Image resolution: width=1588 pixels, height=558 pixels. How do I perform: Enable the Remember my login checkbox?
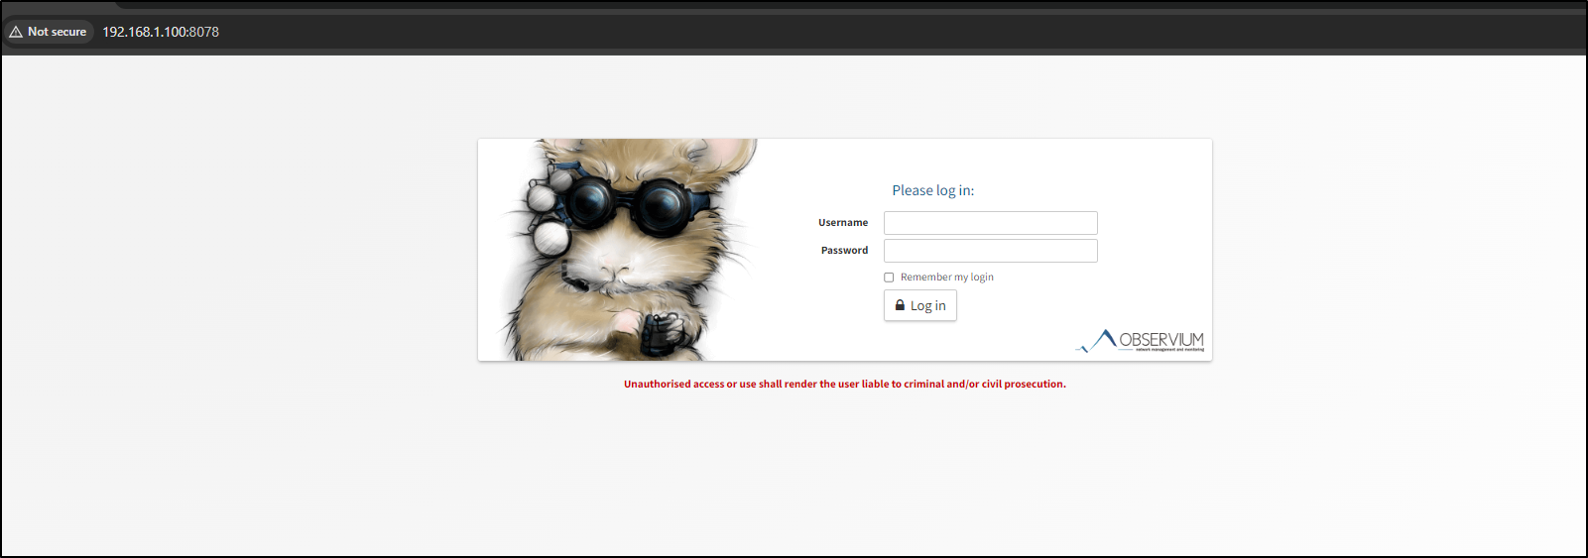pos(889,278)
